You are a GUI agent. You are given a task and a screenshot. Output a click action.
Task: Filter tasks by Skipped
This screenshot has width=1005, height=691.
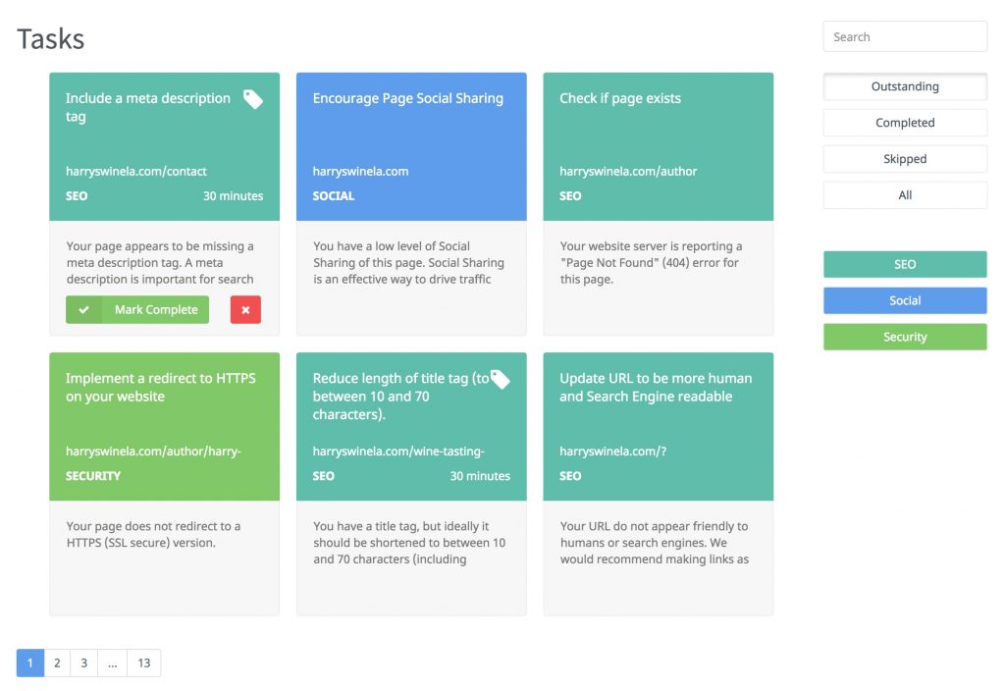tap(904, 158)
